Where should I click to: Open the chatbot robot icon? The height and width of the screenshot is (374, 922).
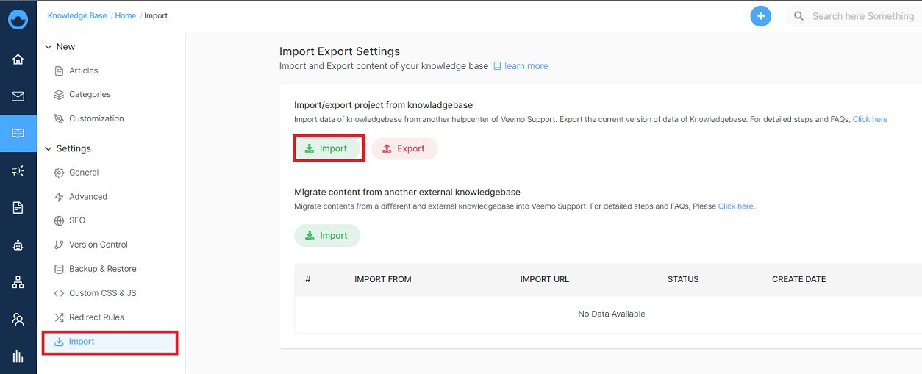tap(18, 245)
